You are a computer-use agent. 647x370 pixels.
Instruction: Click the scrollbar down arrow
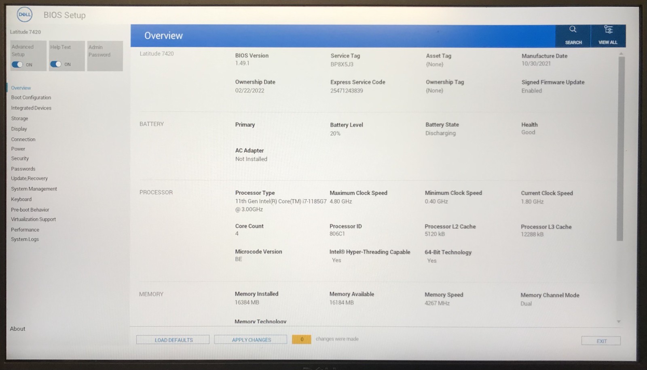tap(619, 322)
